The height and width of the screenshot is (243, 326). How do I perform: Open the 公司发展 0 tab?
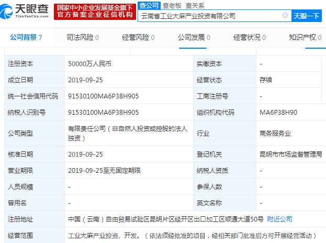(194, 38)
